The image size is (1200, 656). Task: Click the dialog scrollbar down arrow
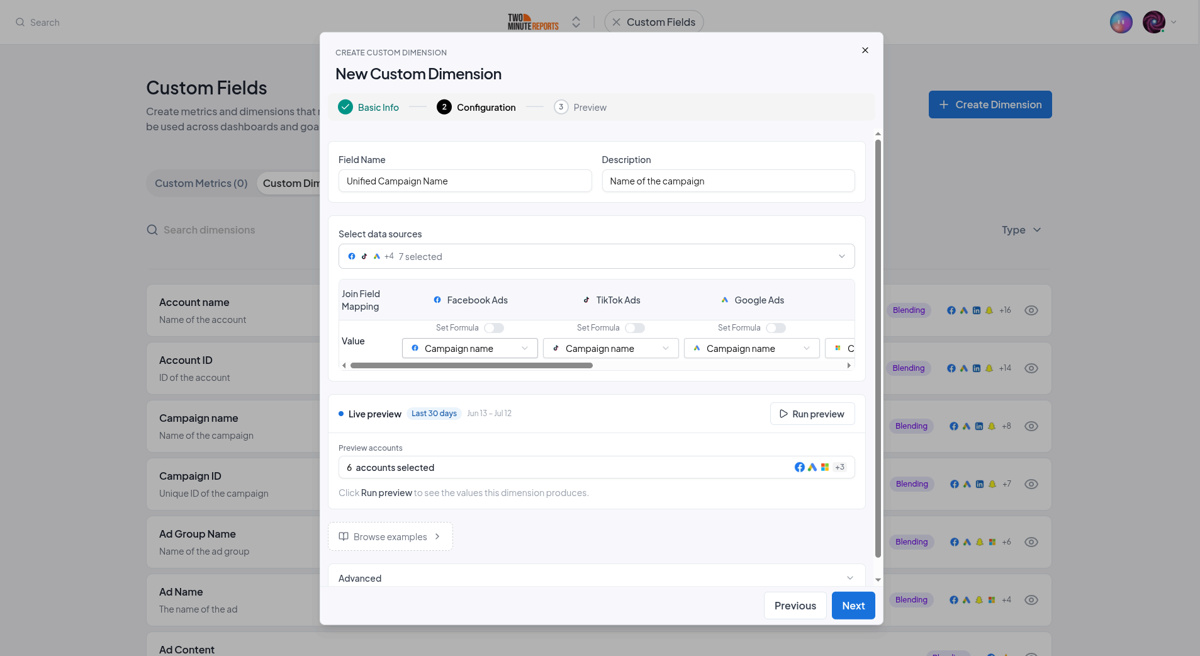(x=878, y=580)
